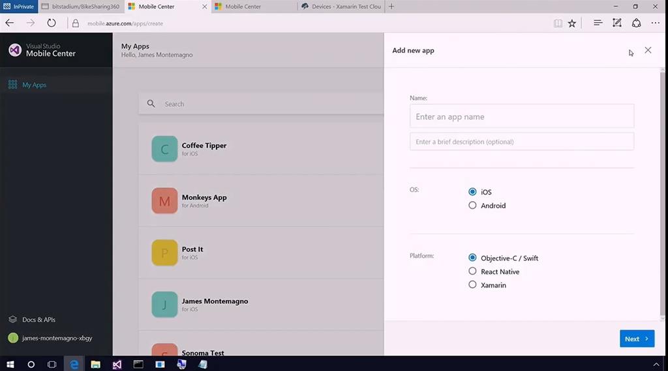
Task: Click the Visual Studio Mobile Center logo
Action: [15, 50]
